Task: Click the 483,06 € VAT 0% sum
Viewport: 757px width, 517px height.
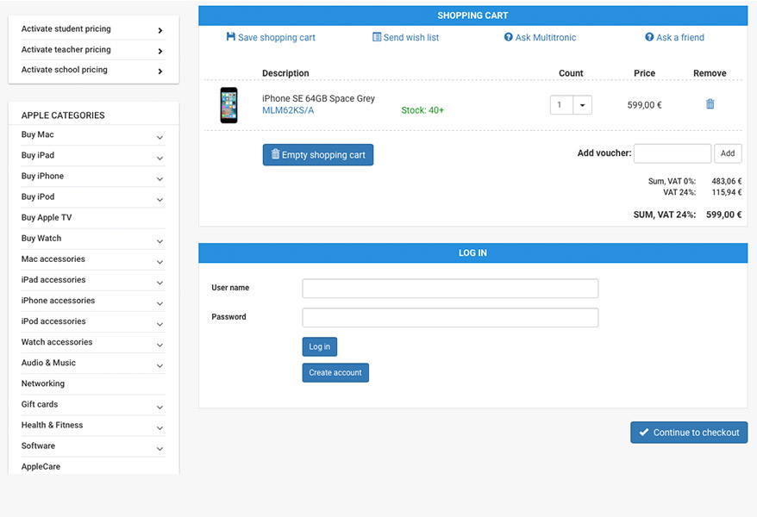Action: coord(727,181)
